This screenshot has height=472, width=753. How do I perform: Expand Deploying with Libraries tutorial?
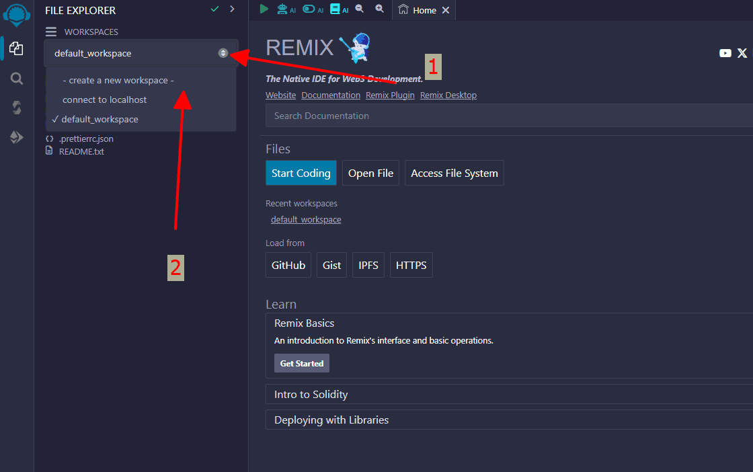pos(509,420)
